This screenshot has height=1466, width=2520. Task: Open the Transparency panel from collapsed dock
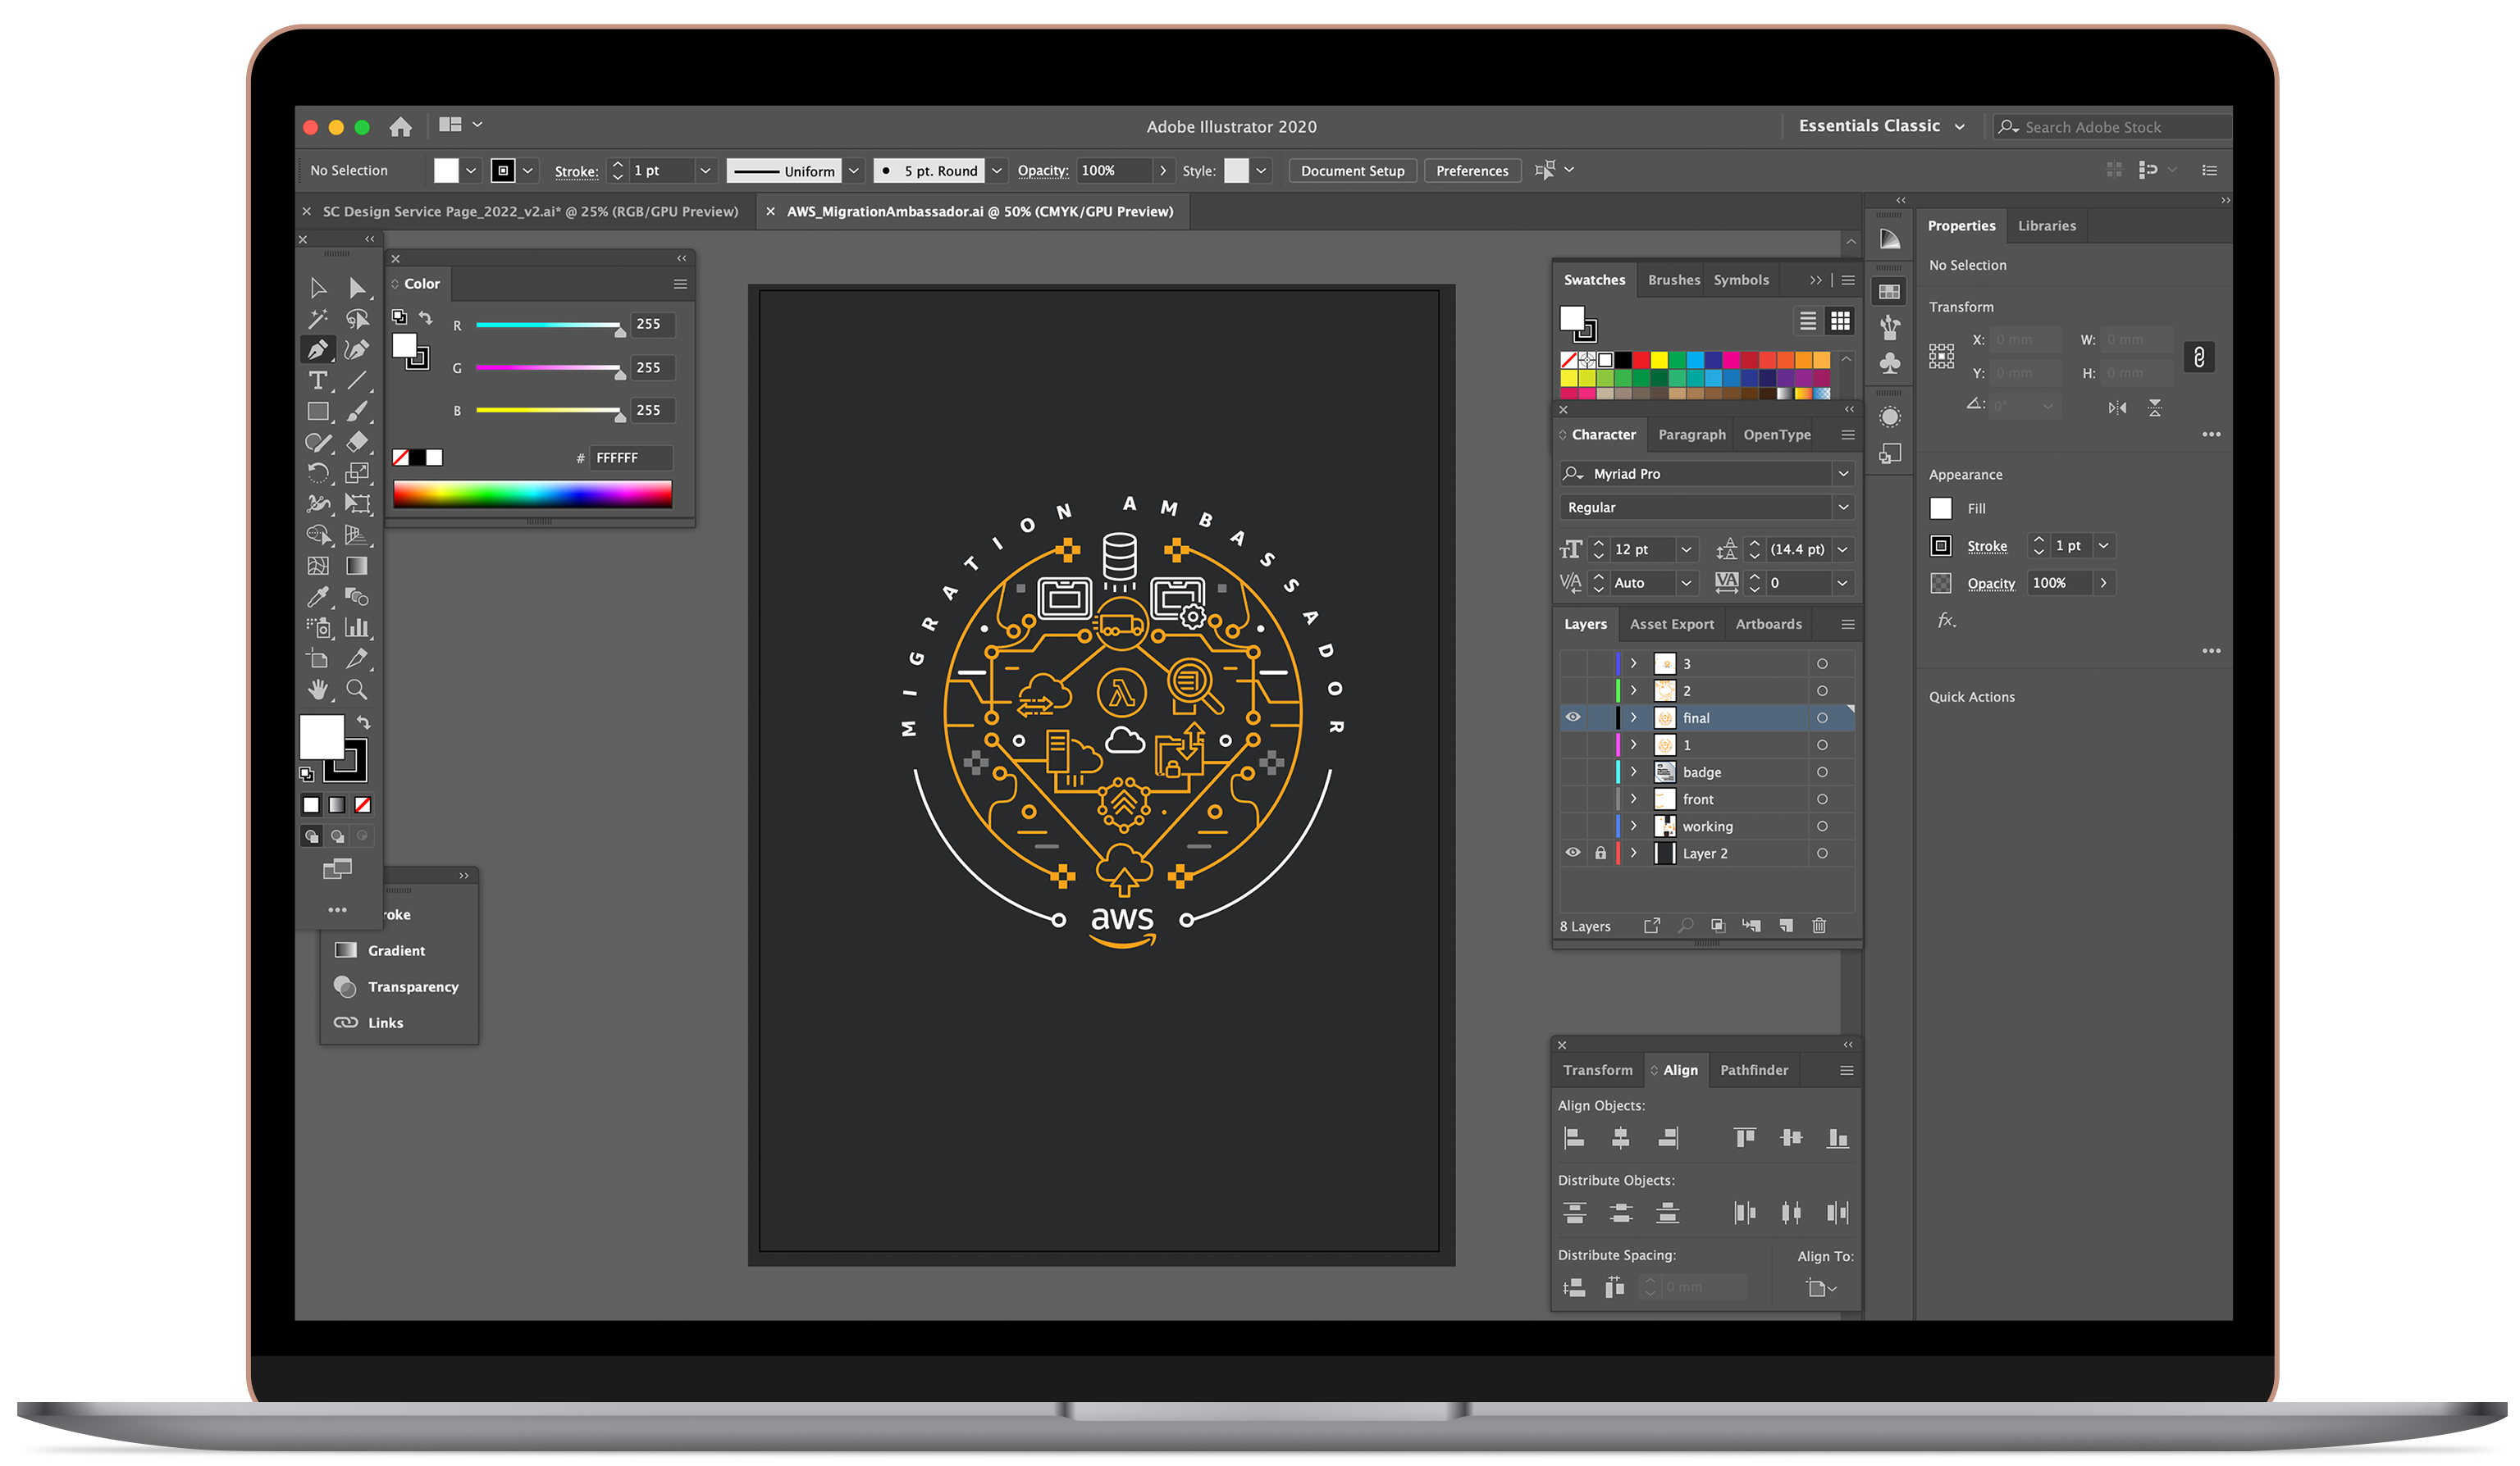397,986
